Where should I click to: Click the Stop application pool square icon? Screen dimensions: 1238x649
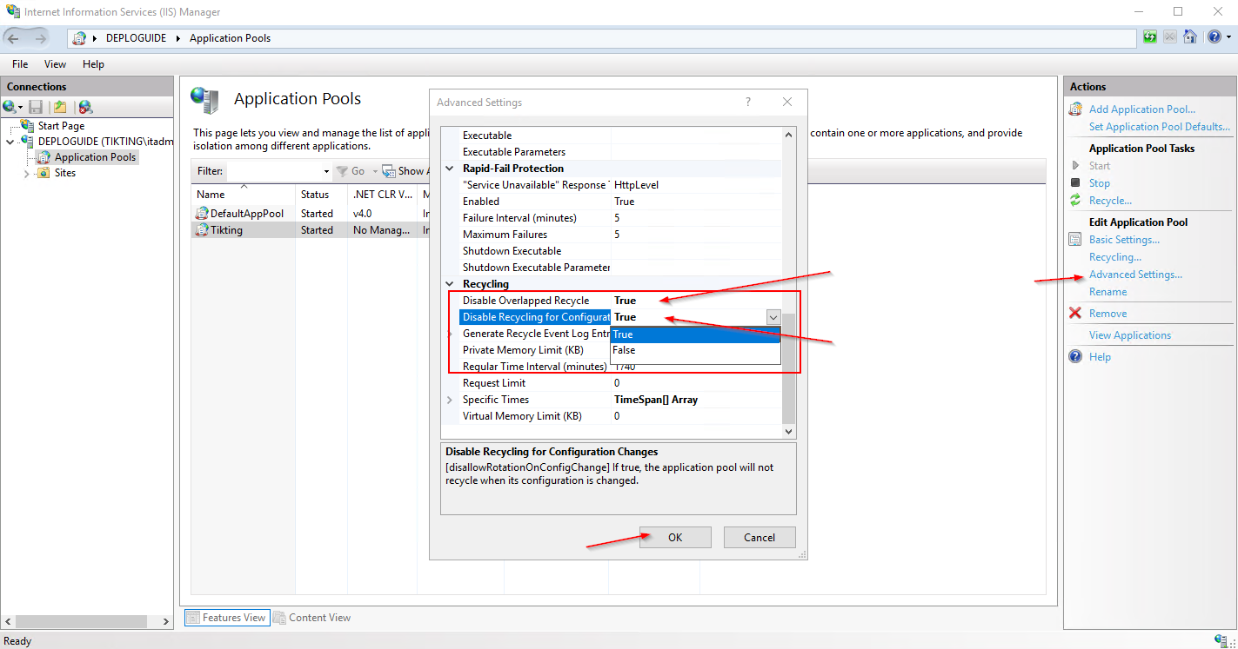click(x=1076, y=183)
